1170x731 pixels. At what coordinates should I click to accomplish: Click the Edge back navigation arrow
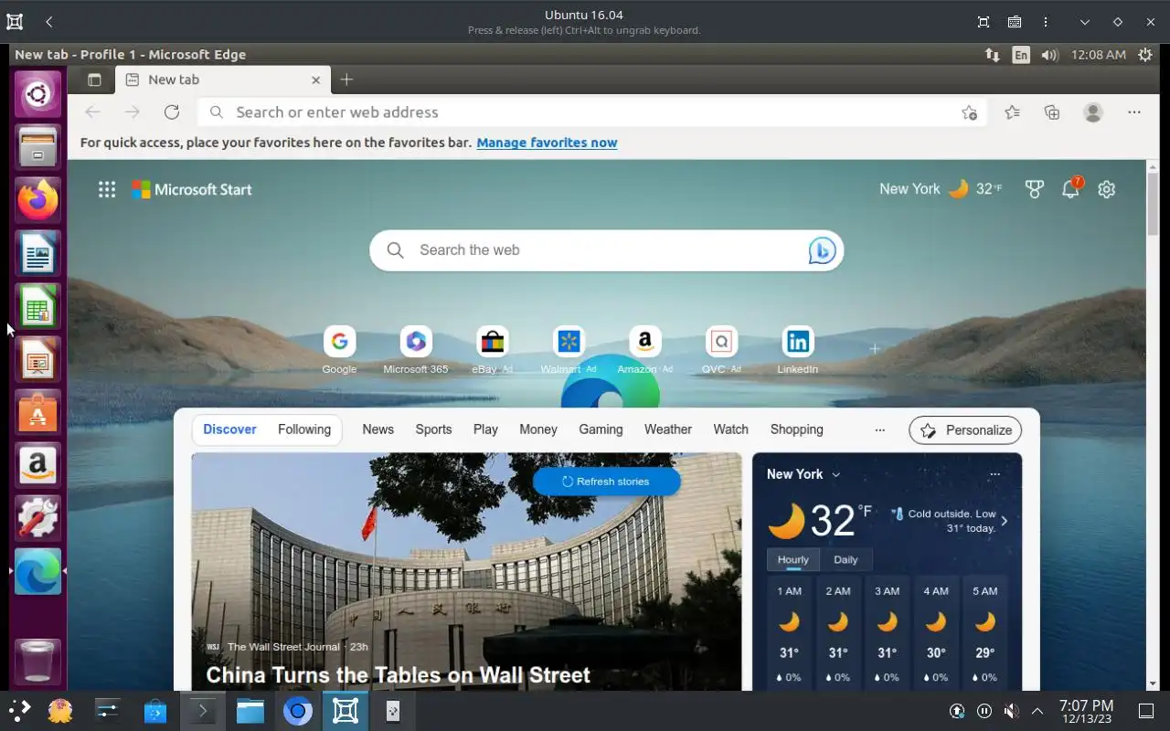pos(92,112)
